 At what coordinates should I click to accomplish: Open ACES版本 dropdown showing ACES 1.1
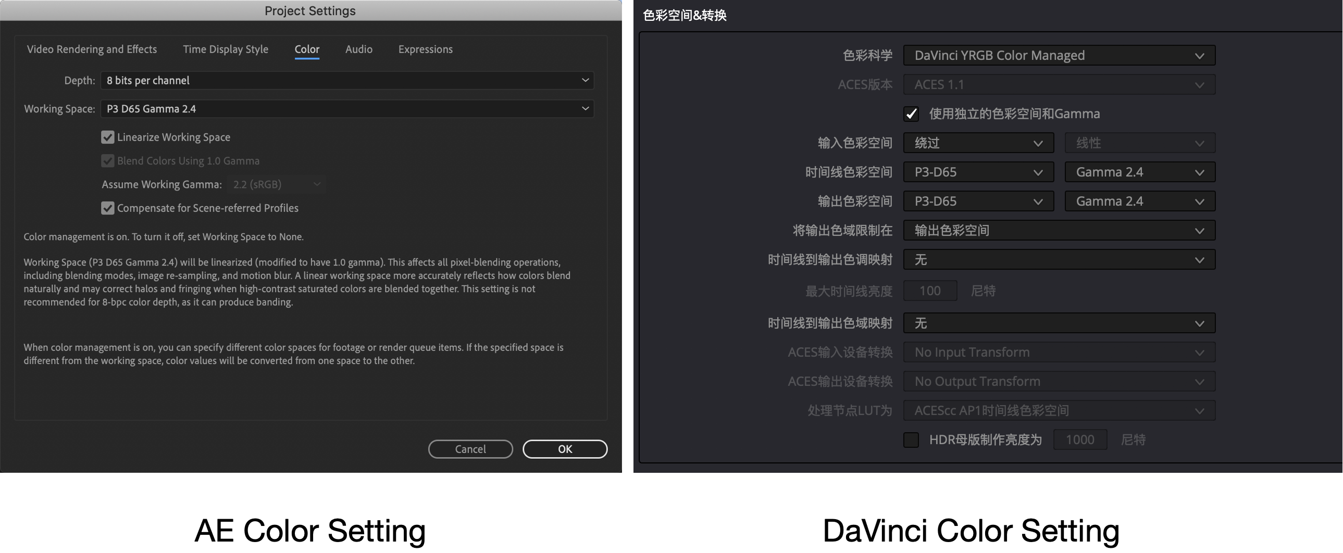(x=1059, y=84)
